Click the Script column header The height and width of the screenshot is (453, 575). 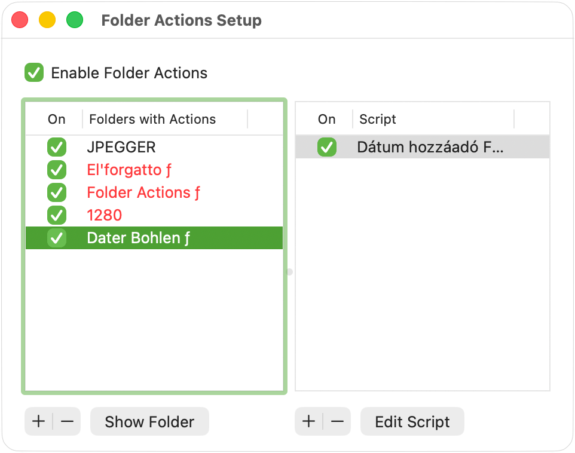378,119
